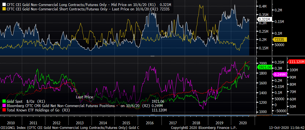305x130 pixels.
Task: Click the 60M ETF holdings axis tick
Action: click(x=292, y=99)
